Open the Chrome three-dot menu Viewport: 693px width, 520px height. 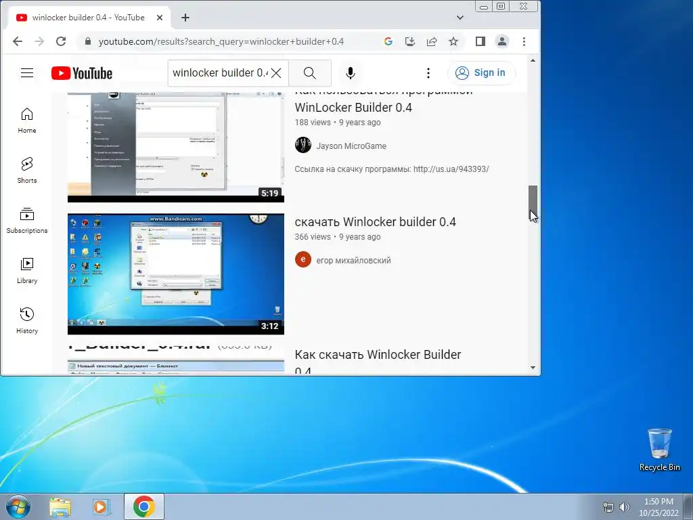pos(524,41)
